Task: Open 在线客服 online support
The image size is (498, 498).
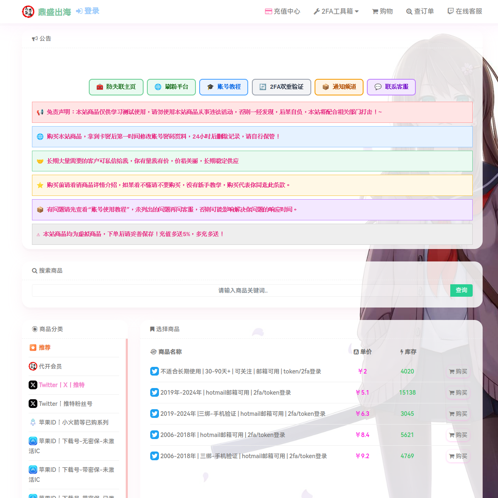Action: click(465, 12)
